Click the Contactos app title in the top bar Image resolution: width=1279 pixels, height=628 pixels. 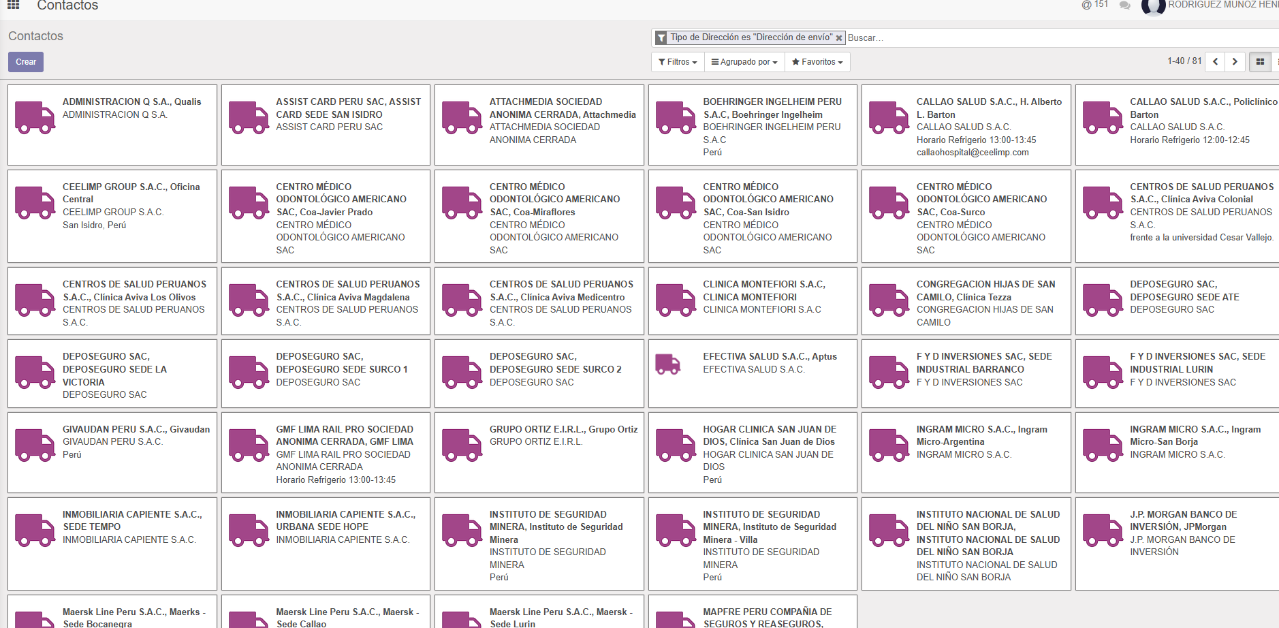pyautogui.click(x=67, y=6)
